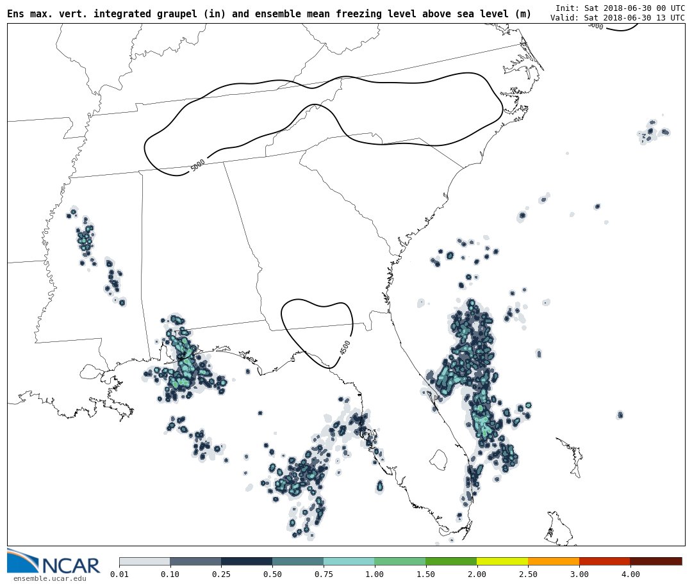Click the Valid time text

617,17
